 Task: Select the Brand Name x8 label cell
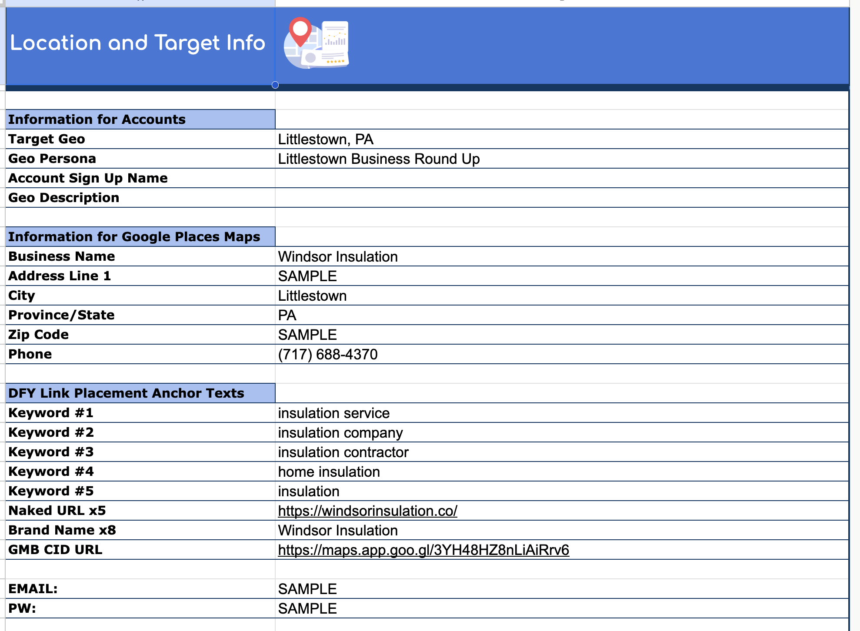(62, 530)
